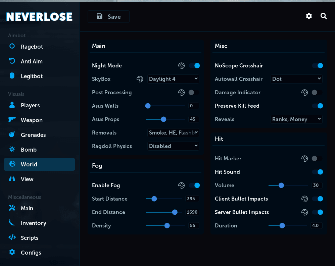Open Hit Marker color palette
335x266 pixels.
(x=304, y=159)
